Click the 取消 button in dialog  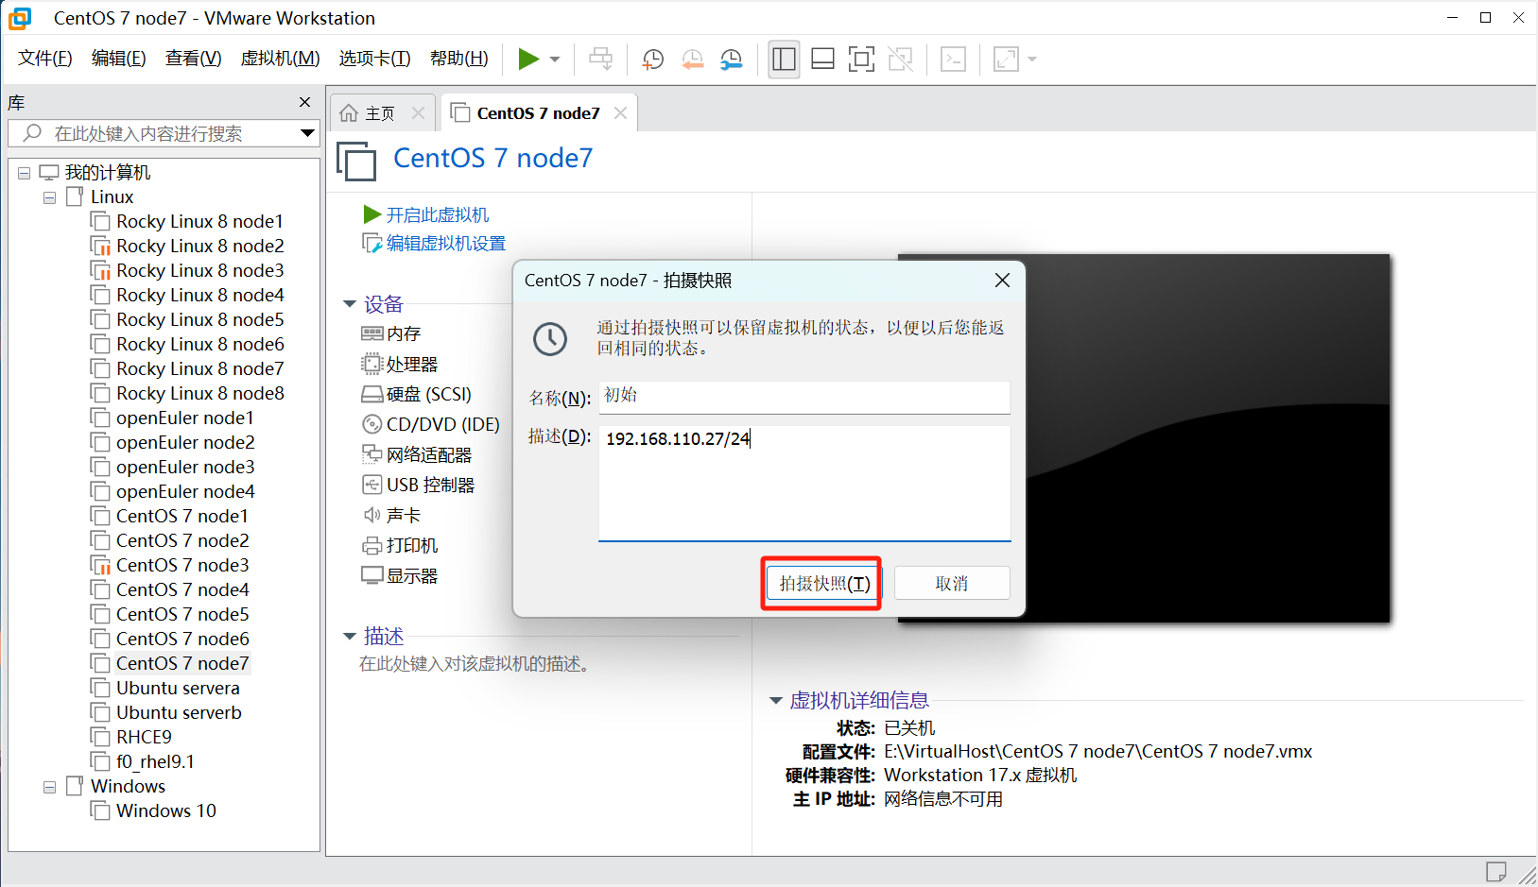952,584
